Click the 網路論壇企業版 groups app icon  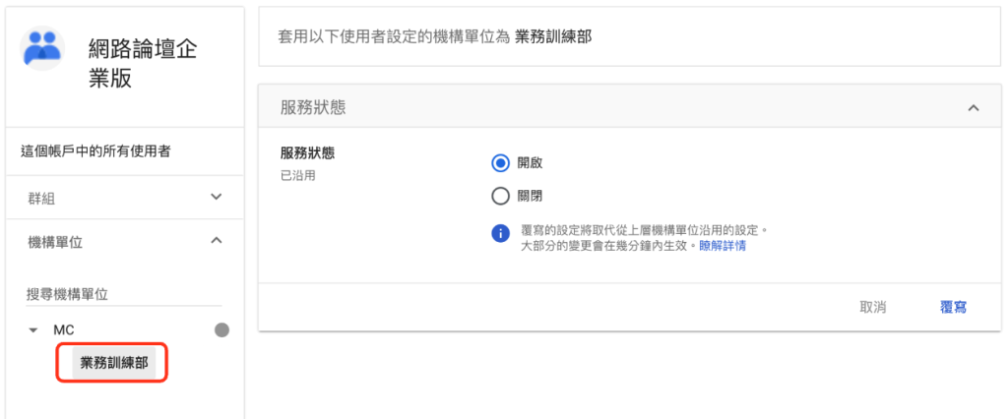pyautogui.click(x=41, y=48)
